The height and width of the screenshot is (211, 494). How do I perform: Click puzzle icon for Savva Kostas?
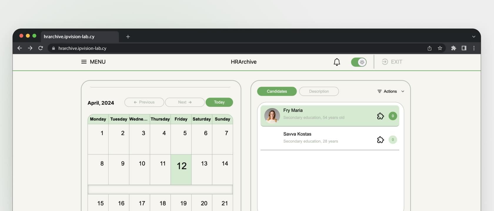point(380,140)
